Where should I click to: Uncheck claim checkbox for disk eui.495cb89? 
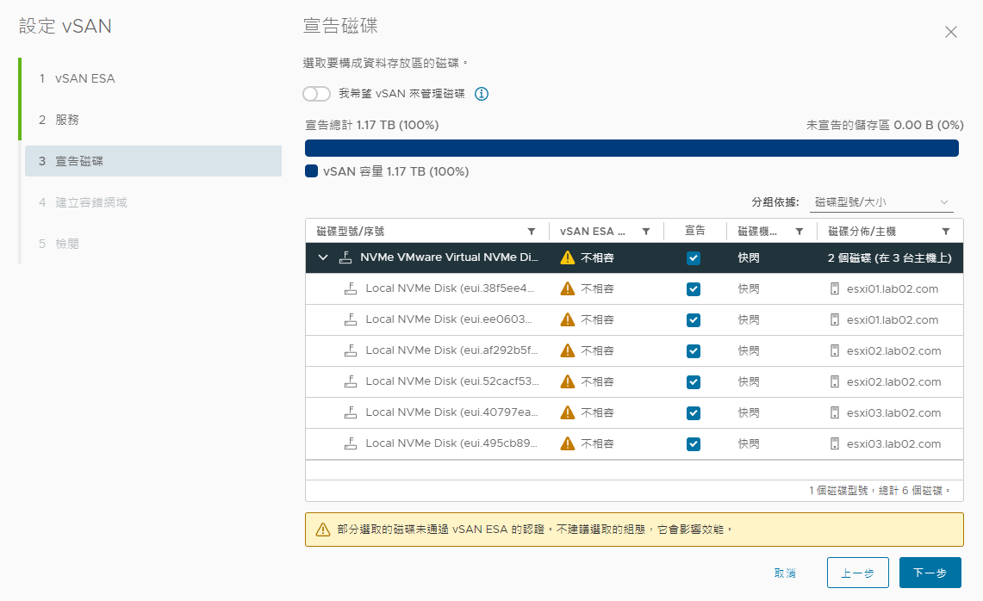tap(694, 443)
